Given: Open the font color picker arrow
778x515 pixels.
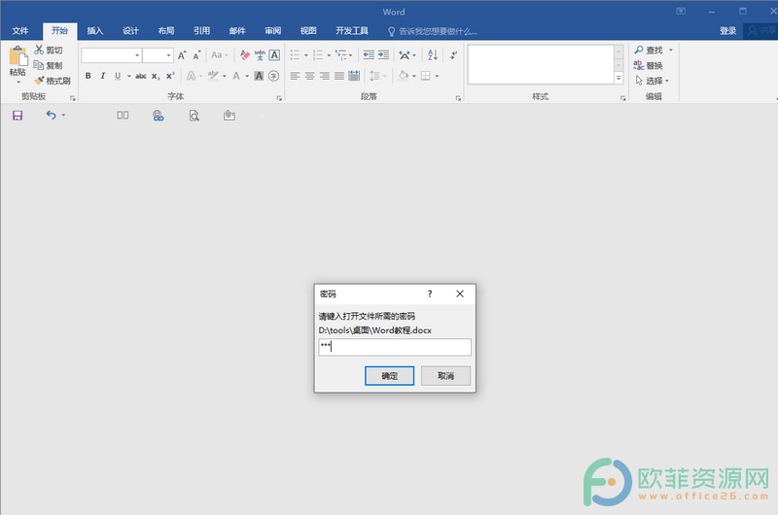Looking at the screenshot, I should coord(247,76).
